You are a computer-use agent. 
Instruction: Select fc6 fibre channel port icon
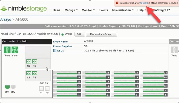pos(35,61)
